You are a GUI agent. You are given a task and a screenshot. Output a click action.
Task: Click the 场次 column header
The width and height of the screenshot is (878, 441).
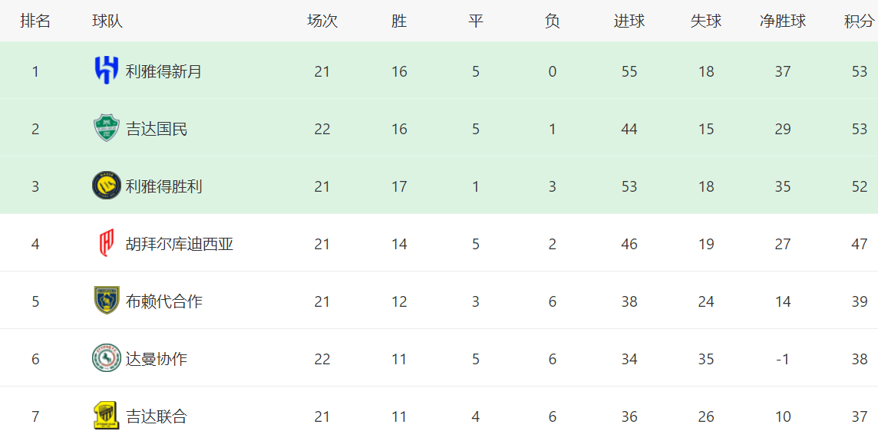click(x=322, y=21)
